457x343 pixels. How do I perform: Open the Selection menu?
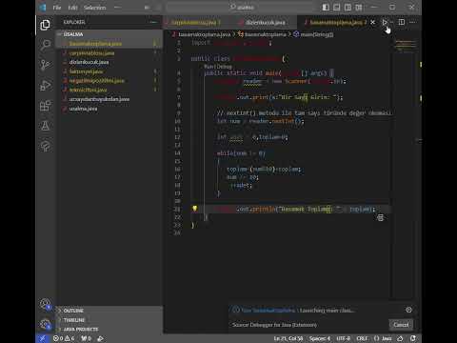point(94,8)
